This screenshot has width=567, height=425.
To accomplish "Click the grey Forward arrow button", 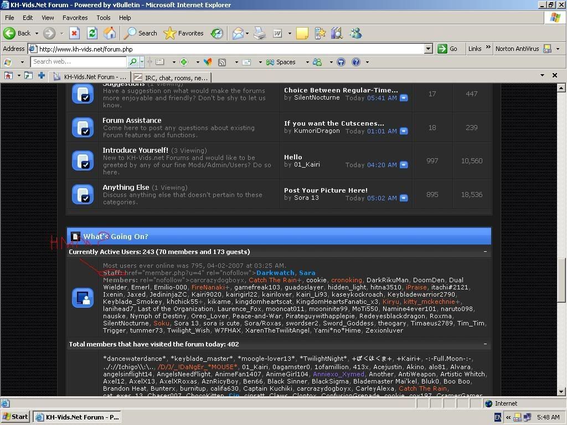I will coord(49,33).
